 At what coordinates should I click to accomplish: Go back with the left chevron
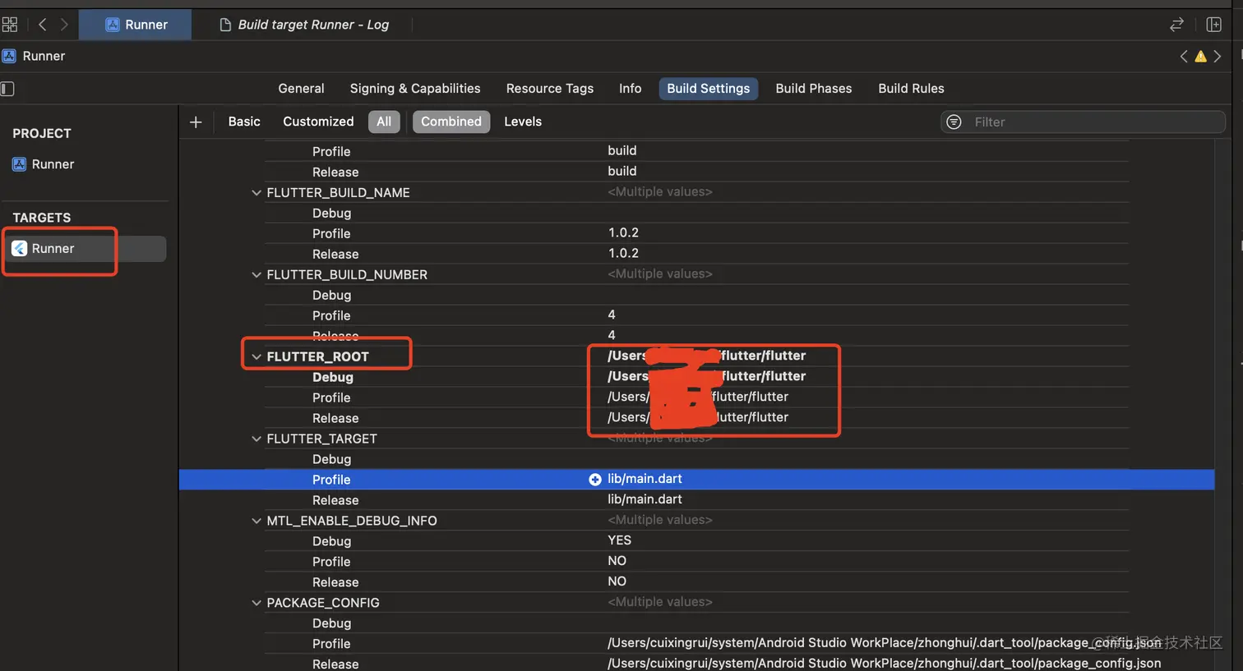pos(43,25)
